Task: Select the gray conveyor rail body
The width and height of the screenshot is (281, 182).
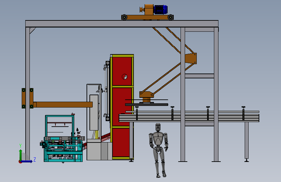Action: (189, 118)
